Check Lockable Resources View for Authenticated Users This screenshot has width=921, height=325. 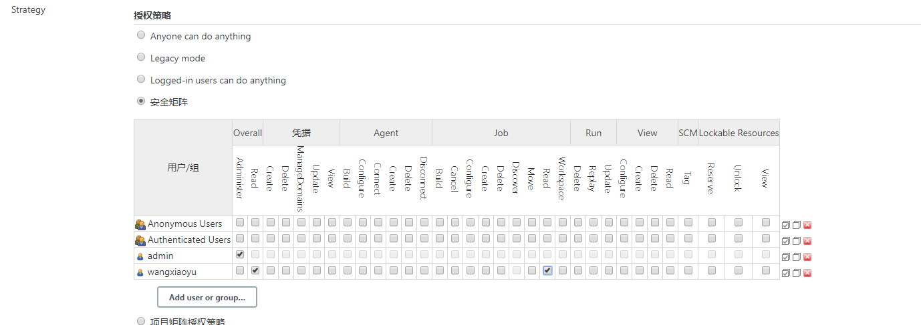pos(766,238)
